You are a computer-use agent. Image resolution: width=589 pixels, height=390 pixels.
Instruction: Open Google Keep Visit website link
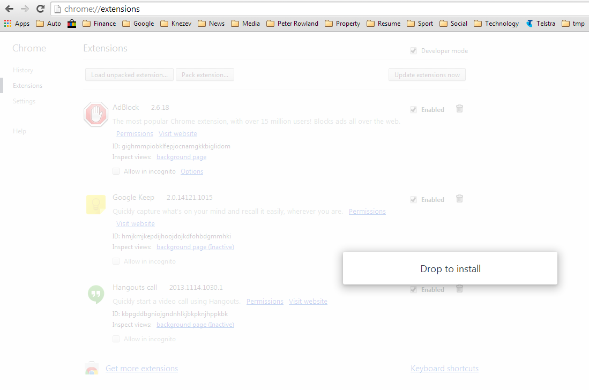[135, 224]
